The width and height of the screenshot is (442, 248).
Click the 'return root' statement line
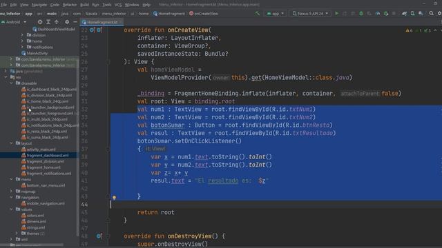pos(155,212)
